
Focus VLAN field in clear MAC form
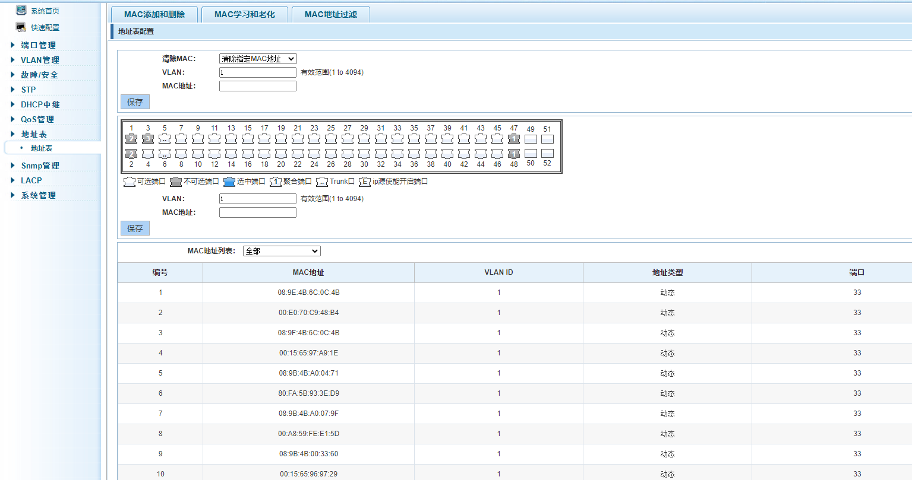pos(258,72)
